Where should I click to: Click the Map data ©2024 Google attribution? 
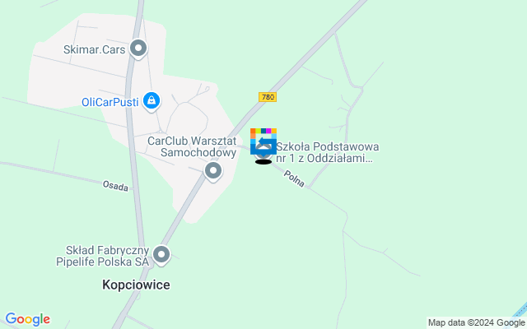point(477,323)
